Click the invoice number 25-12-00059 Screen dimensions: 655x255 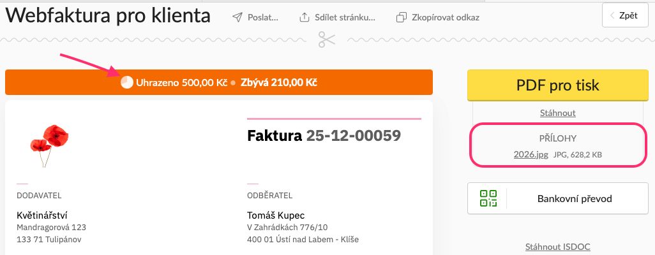[x=353, y=135]
